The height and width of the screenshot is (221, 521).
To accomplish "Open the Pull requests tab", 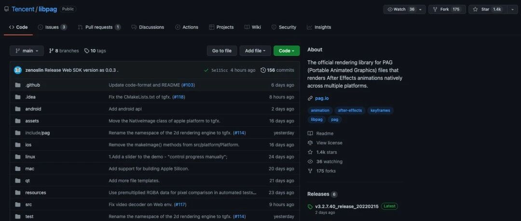I will (99, 27).
